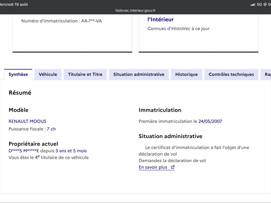Switch to the Véhicule tab

coord(48,74)
